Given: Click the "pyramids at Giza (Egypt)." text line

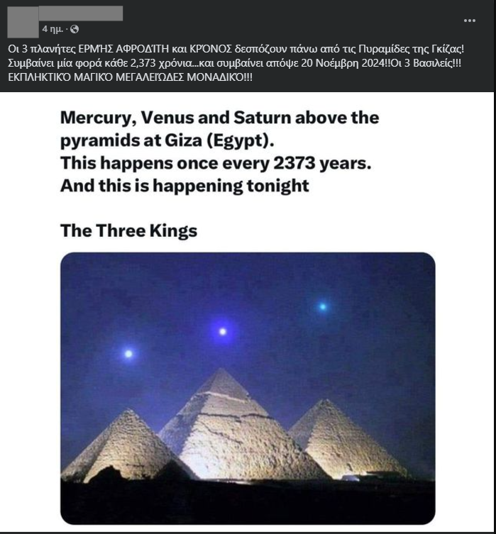Looking at the screenshot, I should [x=167, y=140].
